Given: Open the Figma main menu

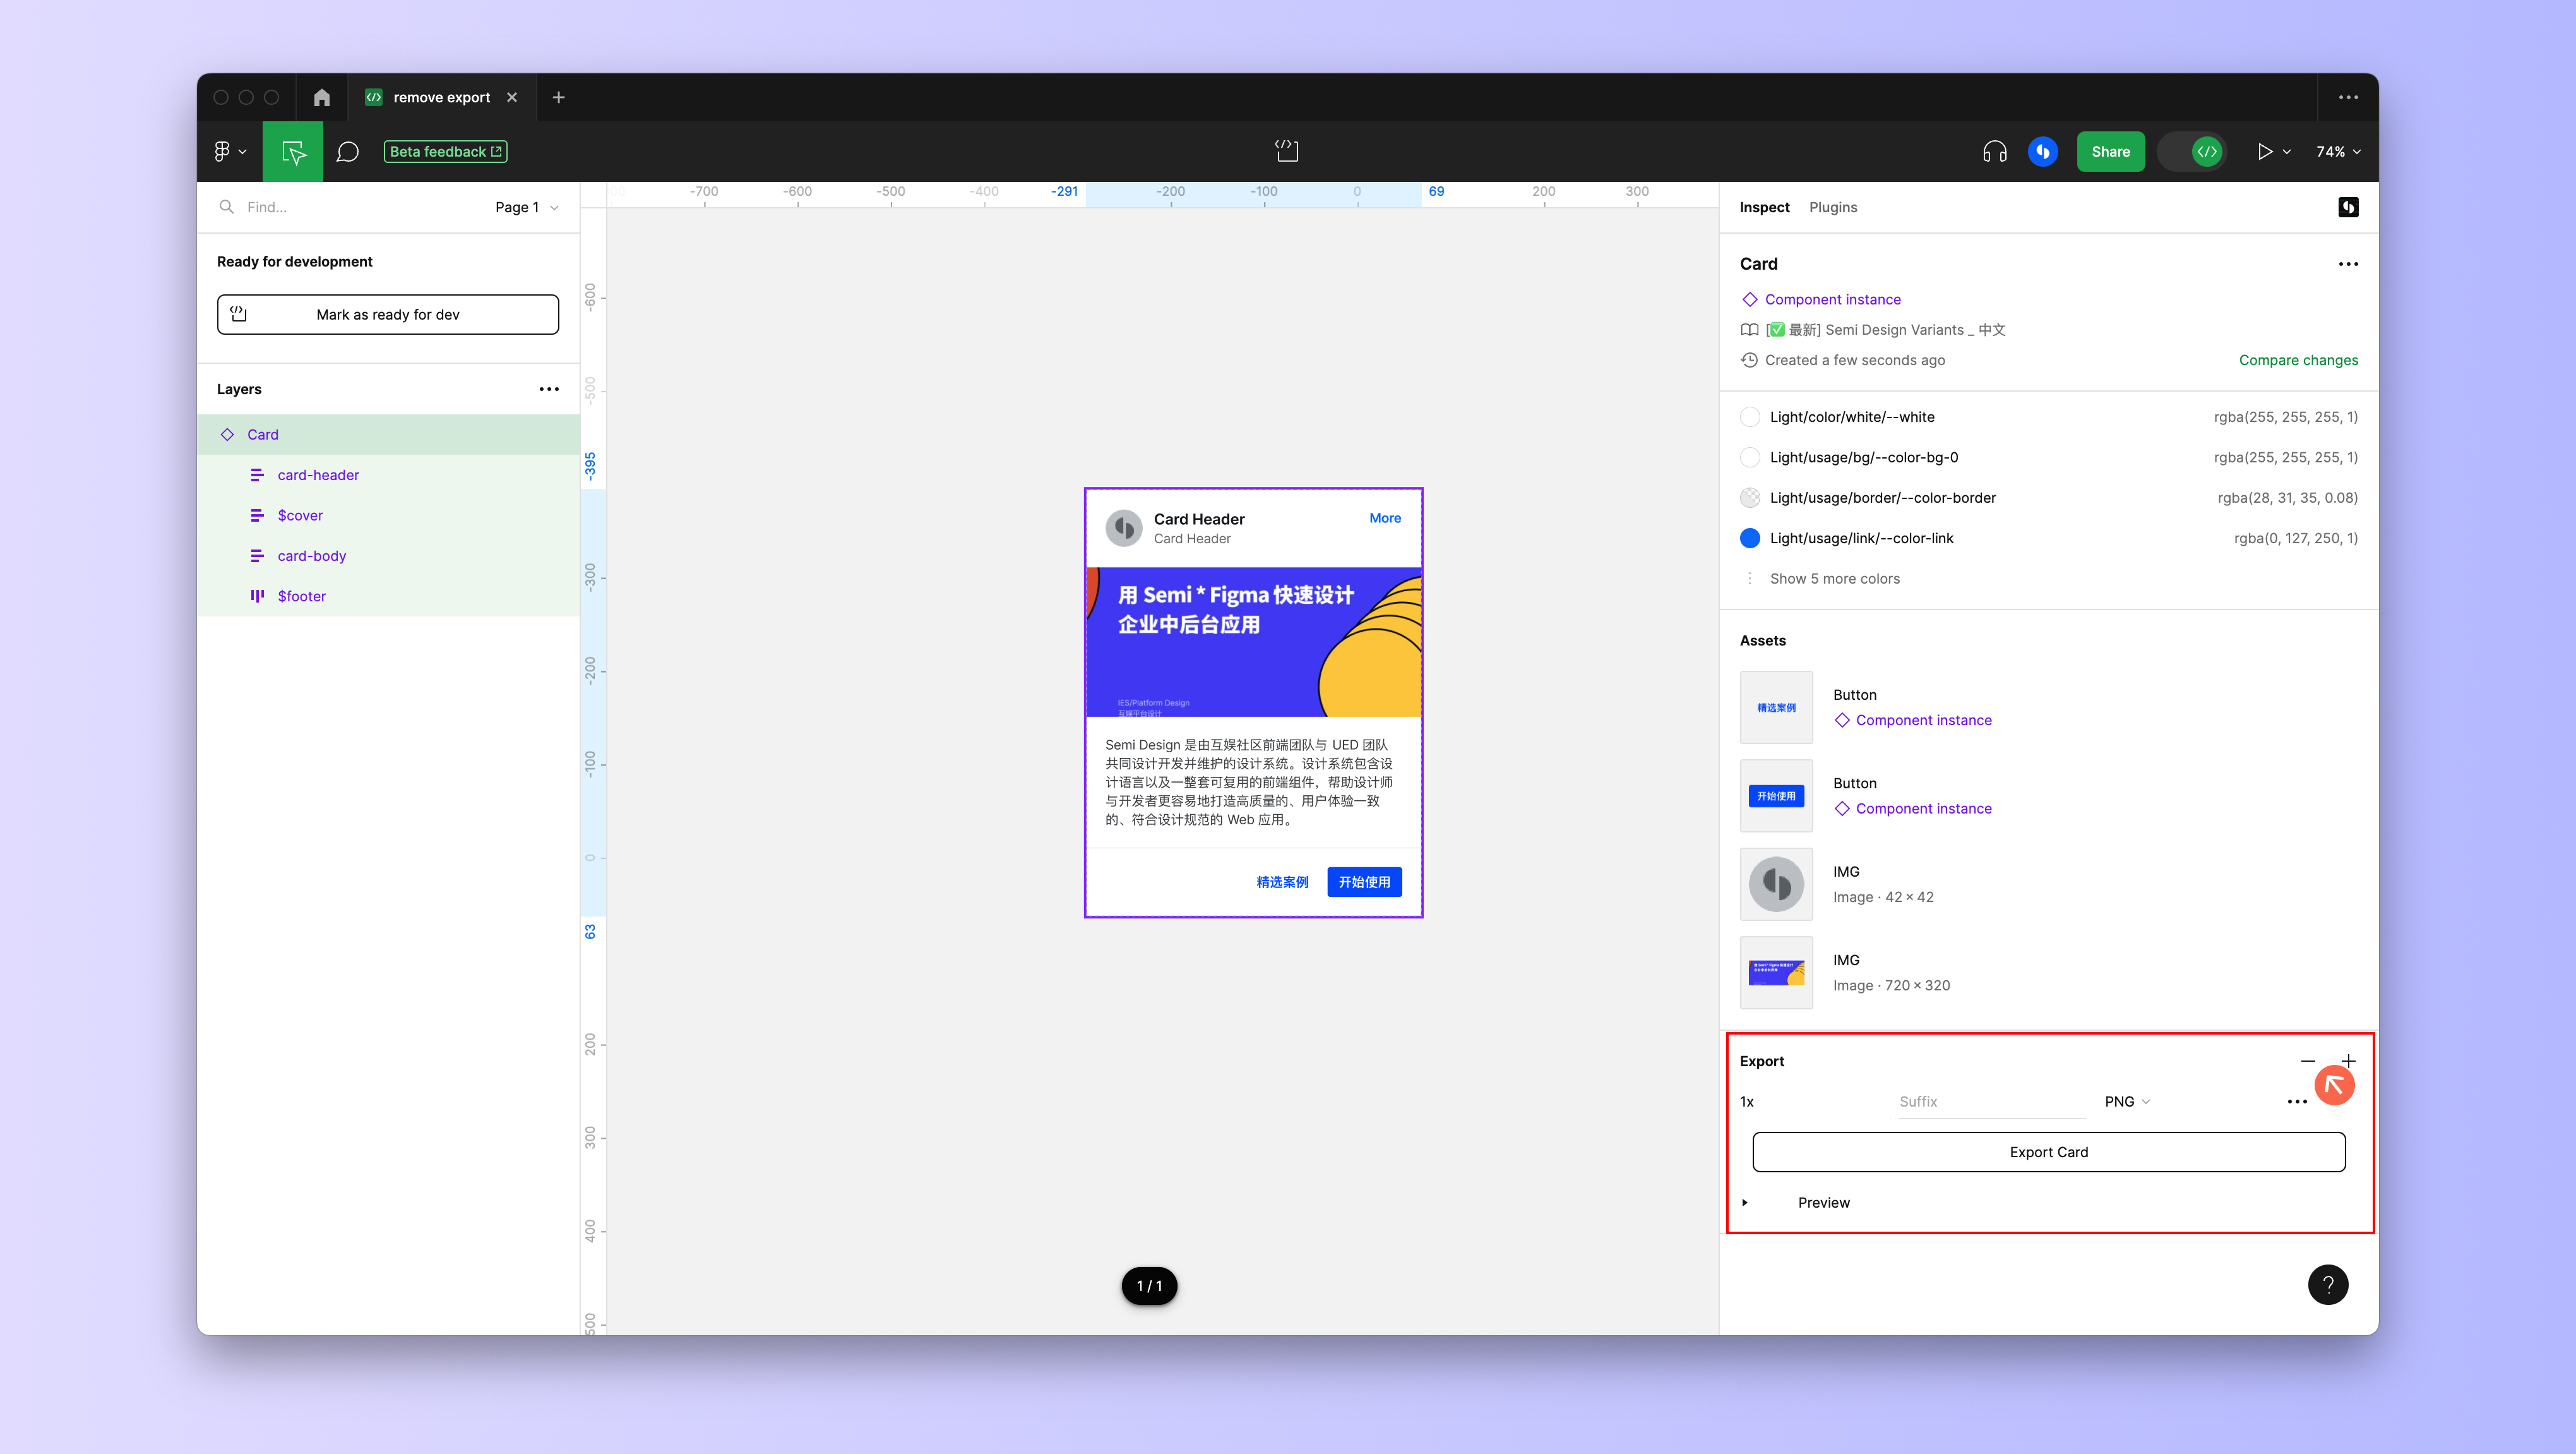Looking at the screenshot, I should pos(229,151).
